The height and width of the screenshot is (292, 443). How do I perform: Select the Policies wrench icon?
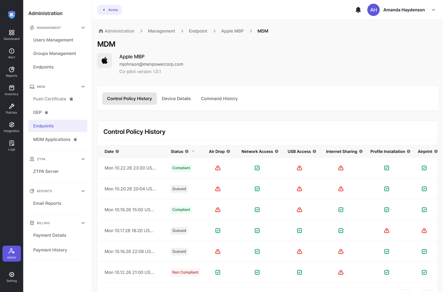tap(12, 108)
